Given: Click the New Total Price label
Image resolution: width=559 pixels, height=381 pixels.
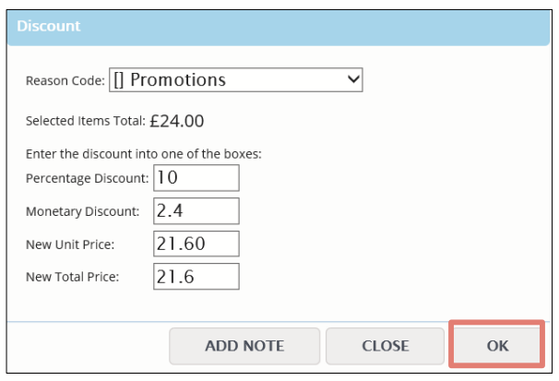Looking at the screenshot, I should pos(72,277).
